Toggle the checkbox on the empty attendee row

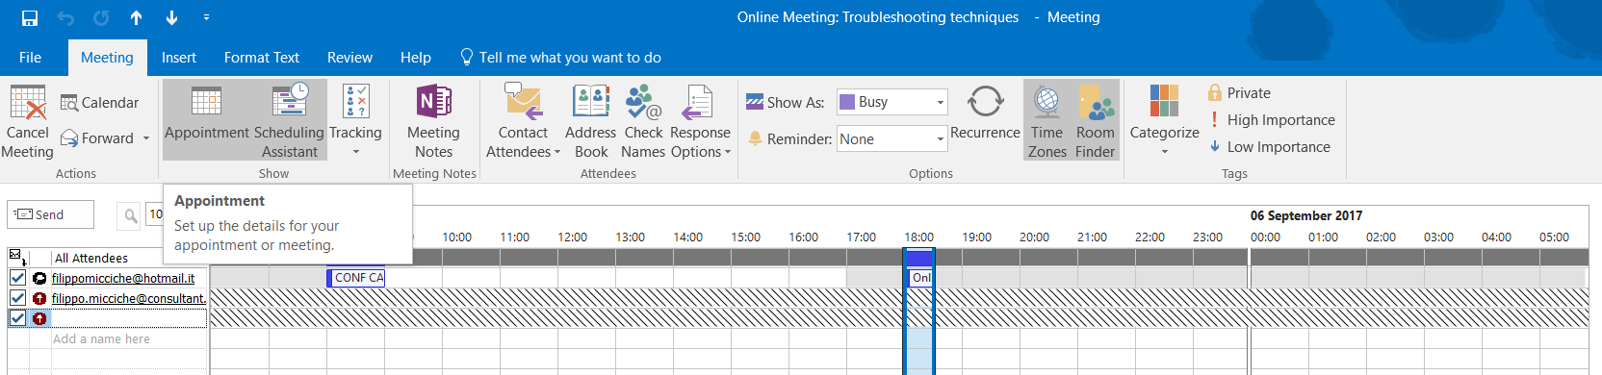17,318
